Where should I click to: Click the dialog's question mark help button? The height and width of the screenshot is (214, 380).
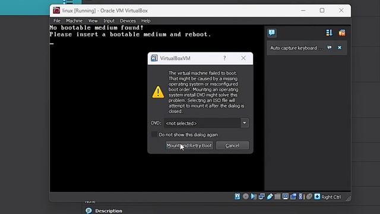pos(224,58)
